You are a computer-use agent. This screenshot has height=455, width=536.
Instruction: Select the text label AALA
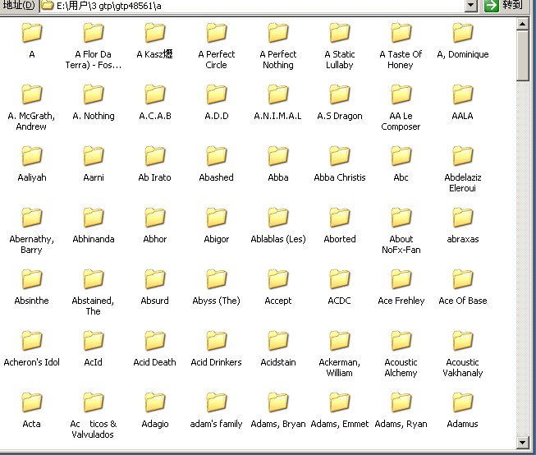pos(462,116)
